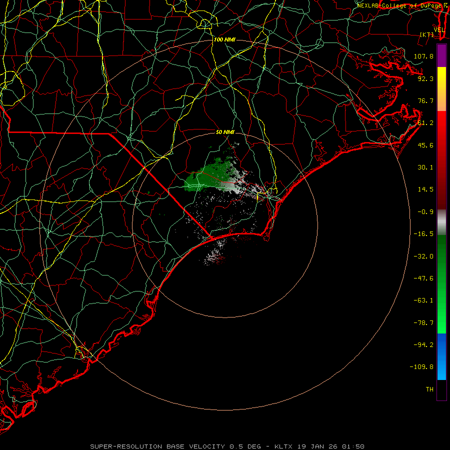The image size is (450, 450).
Task: Click the VEL legend title
Action: coord(439,30)
